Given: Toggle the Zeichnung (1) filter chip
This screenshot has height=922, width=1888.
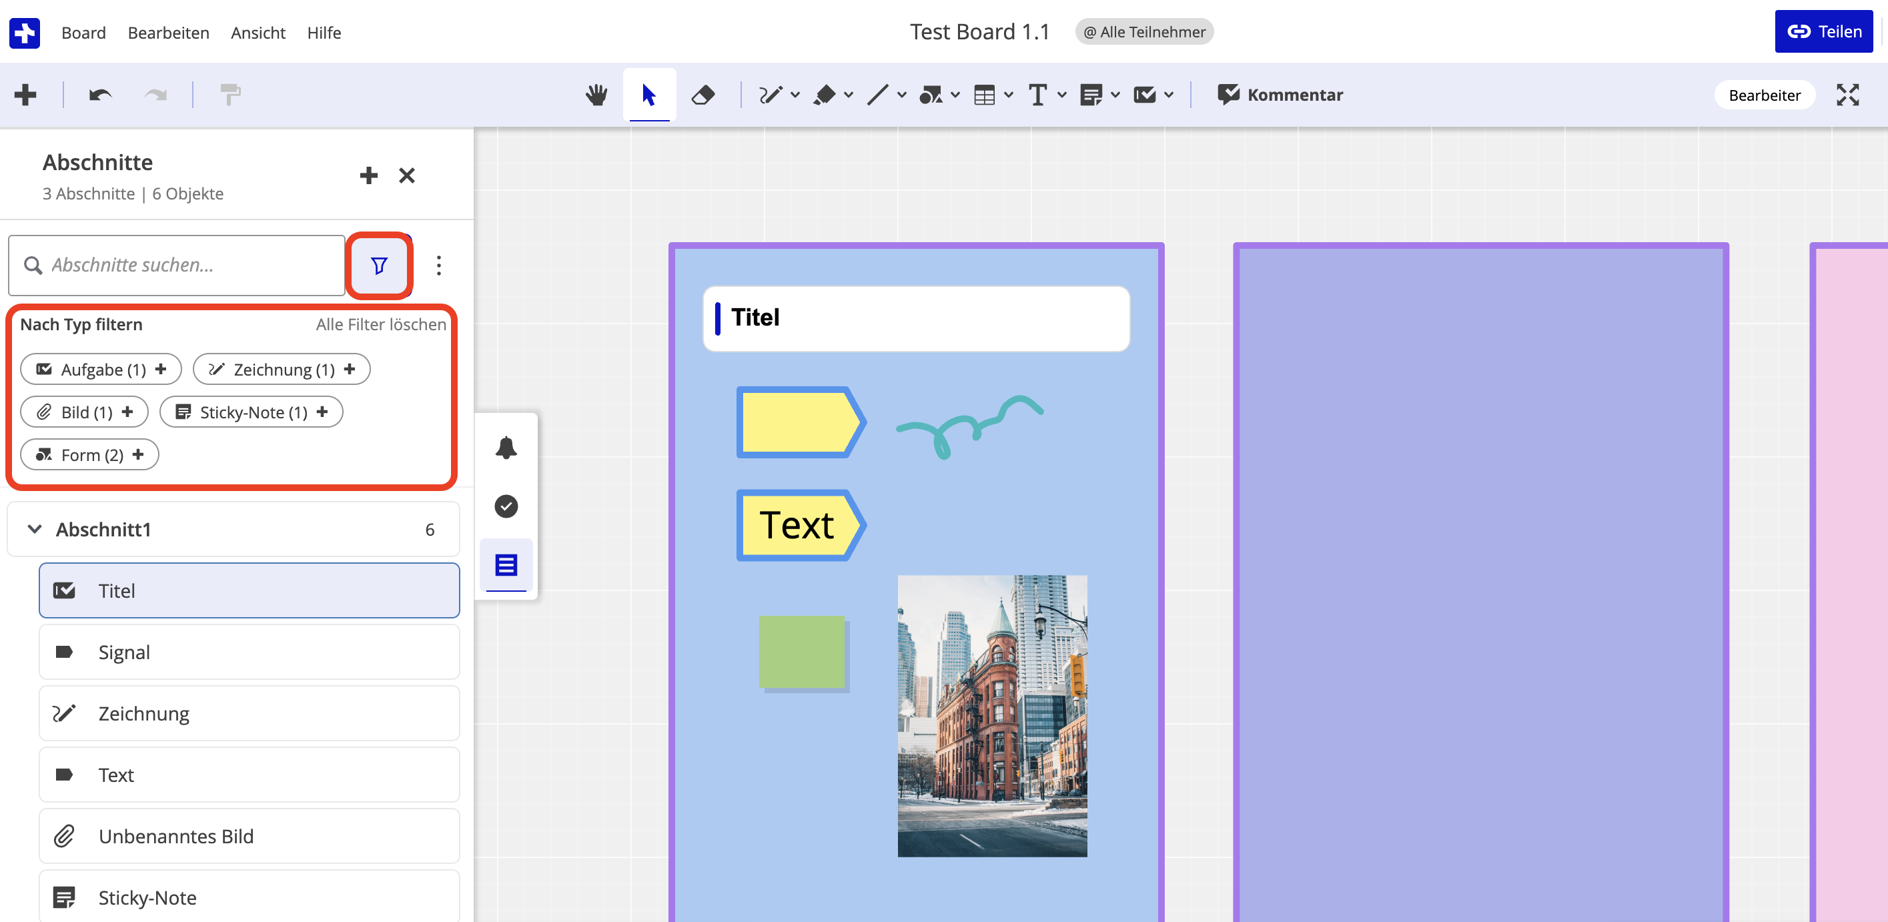Looking at the screenshot, I should point(282,369).
